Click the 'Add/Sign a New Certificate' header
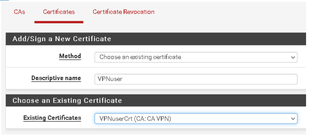The height and width of the screenshot is (140, 312). point(62,39)
